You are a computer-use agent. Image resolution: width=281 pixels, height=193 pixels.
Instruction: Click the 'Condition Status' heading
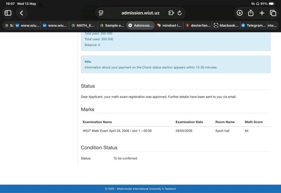[x=99, y=148]
